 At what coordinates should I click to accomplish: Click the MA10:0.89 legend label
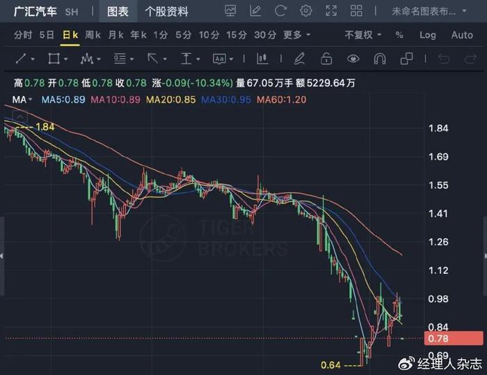coord(115,100)
